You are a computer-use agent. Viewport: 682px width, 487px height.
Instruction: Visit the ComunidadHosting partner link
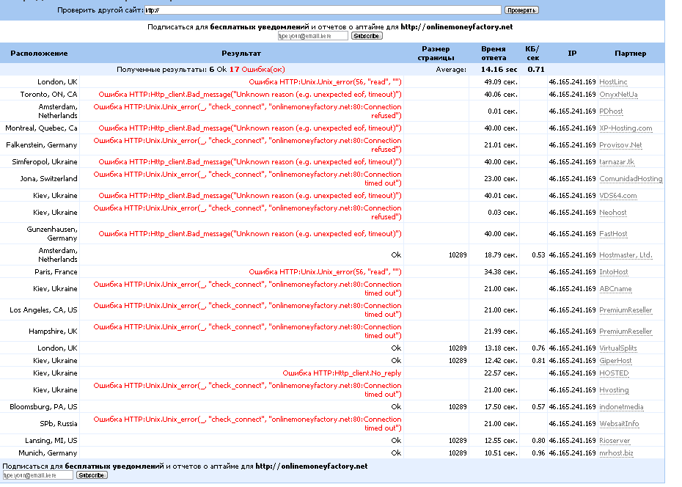[630, 179]
